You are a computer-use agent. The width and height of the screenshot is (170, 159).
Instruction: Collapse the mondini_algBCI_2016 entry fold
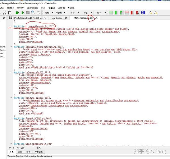[x=11, y=98]
